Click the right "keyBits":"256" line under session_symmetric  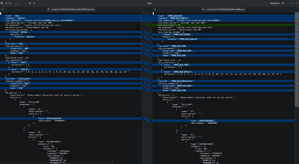click(171, 88)
